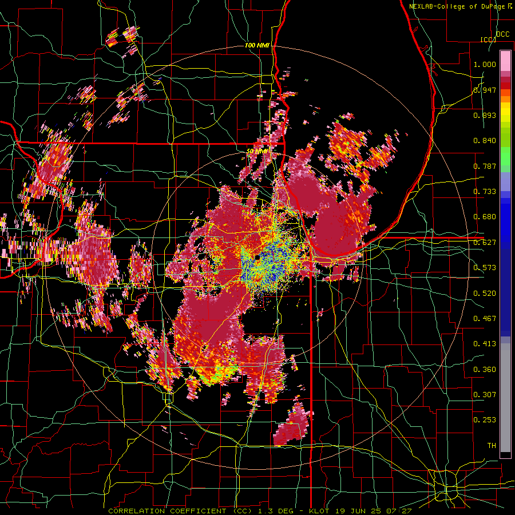This screenshot has width=515, height=515.
Task: Click the 0.787 legend value
Action: pos(485,166)
